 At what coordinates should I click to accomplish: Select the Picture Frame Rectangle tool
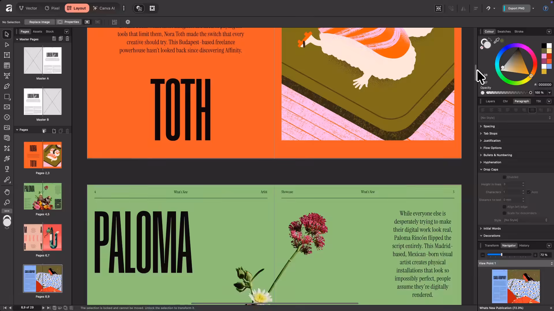pos(7,107)
